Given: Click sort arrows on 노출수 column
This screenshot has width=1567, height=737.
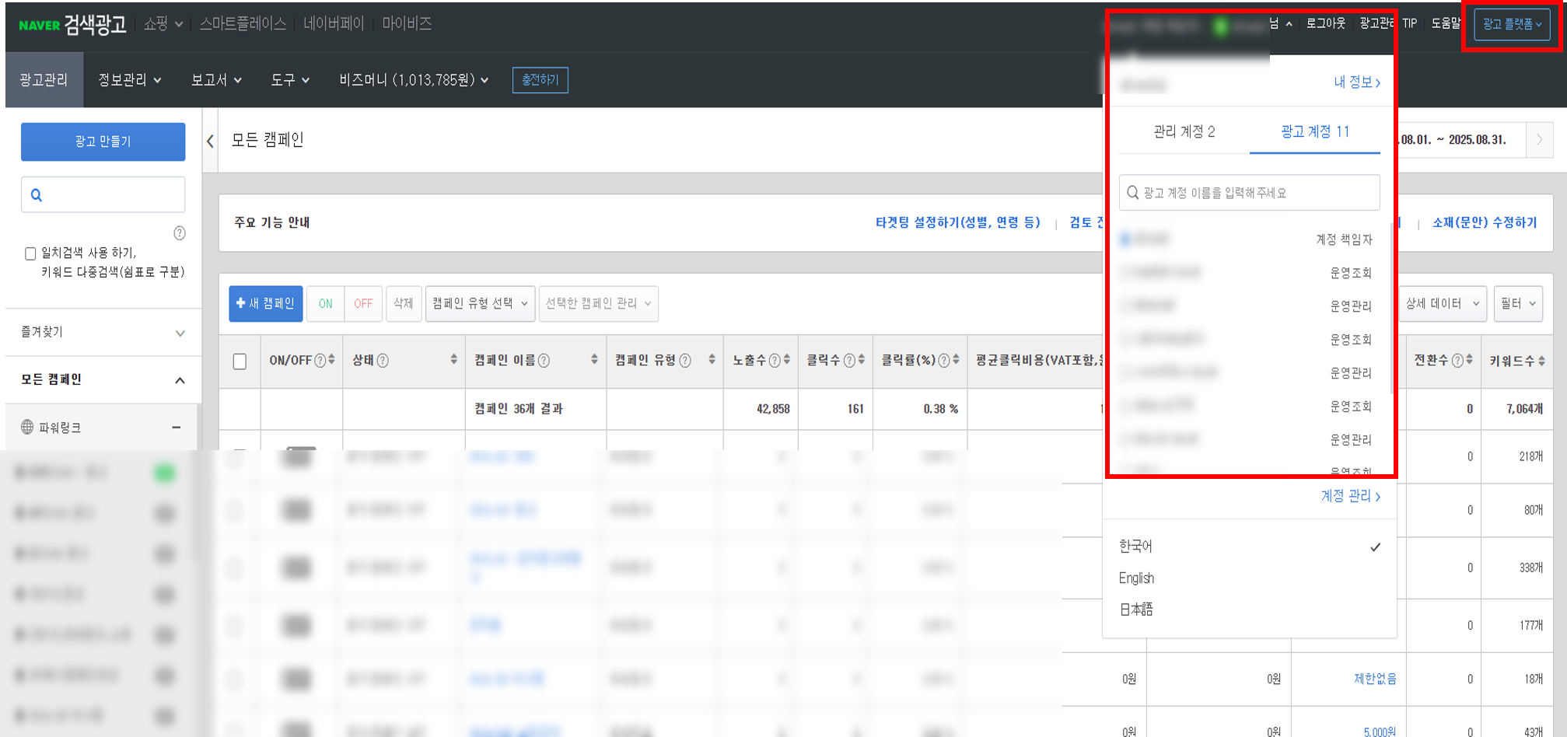Looking at the screenshot, I should pos(787,360).
